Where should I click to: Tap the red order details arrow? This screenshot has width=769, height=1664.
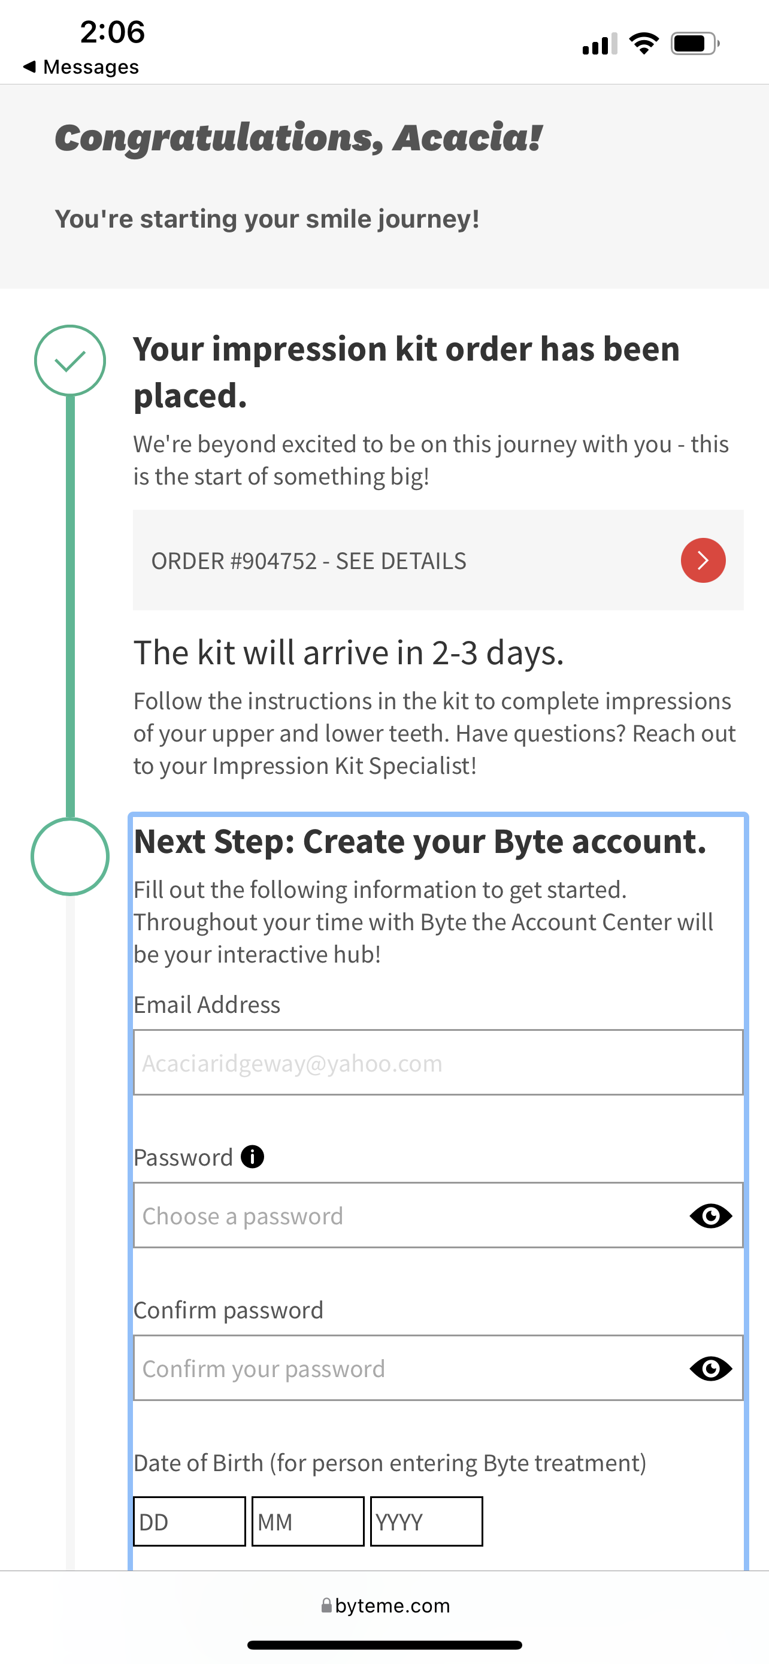pyautogui.click(x=703, y=560)
